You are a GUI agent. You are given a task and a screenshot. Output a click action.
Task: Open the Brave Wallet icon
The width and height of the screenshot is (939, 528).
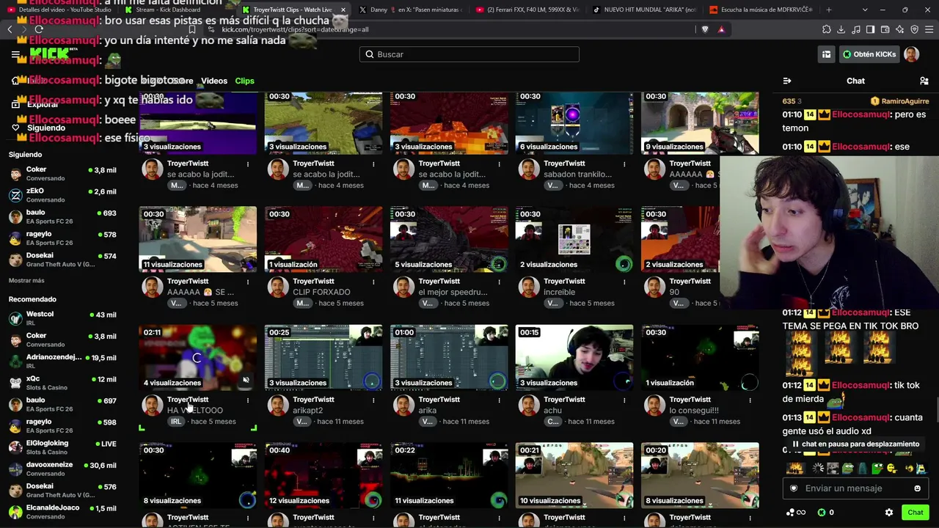tap(885, 29)
